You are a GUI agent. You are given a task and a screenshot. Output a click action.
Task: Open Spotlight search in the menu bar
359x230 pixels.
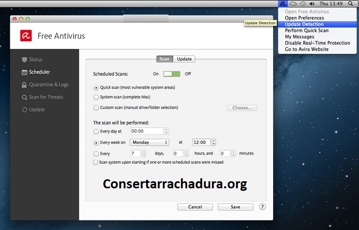pyautogui.click(x=350, y=4)
